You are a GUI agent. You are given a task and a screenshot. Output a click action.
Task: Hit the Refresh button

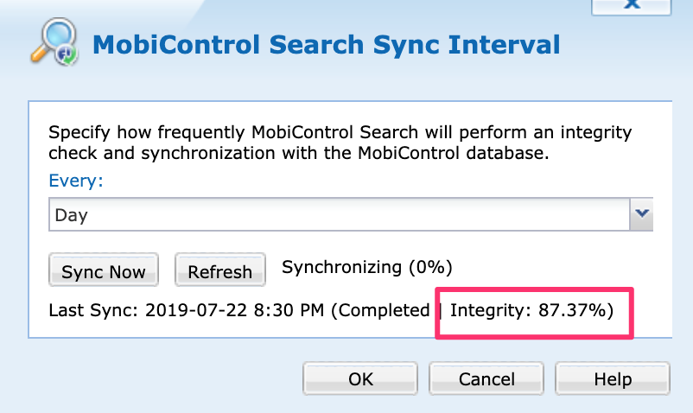[x=219, y=271]
